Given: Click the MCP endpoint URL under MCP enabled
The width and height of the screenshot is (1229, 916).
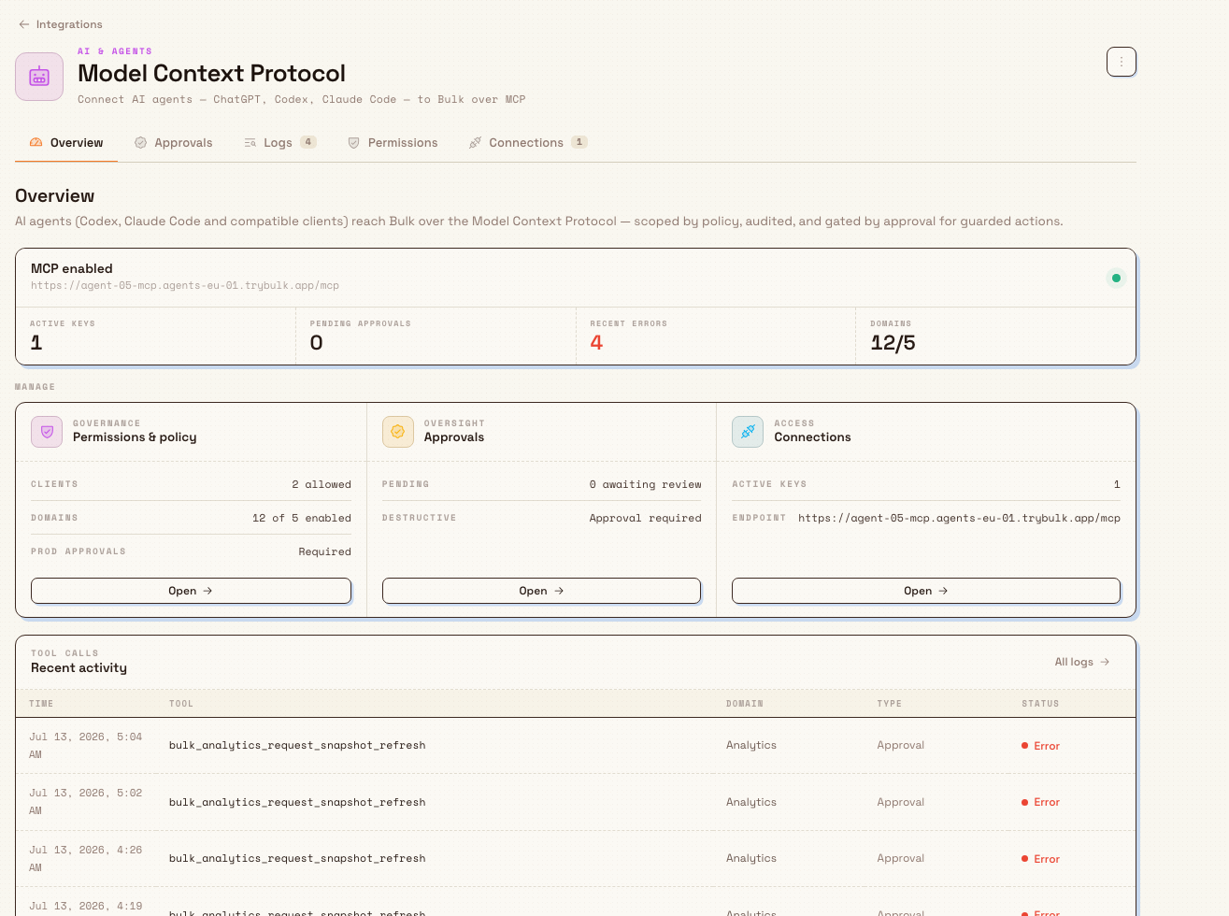Looking at the screenshot, I should click(x=185, y=286).
